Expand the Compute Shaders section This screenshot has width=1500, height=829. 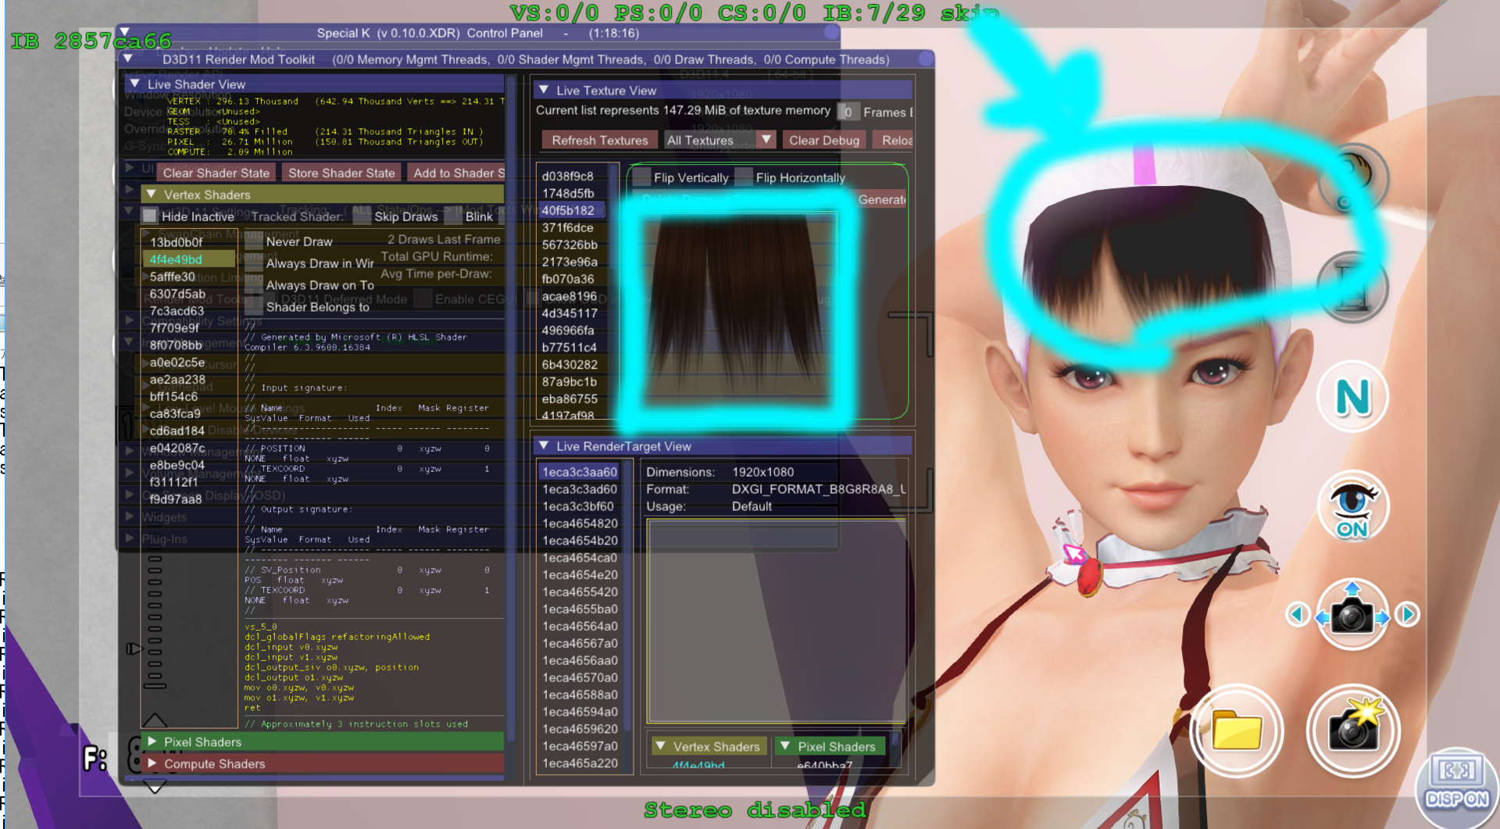pos(152,763)
